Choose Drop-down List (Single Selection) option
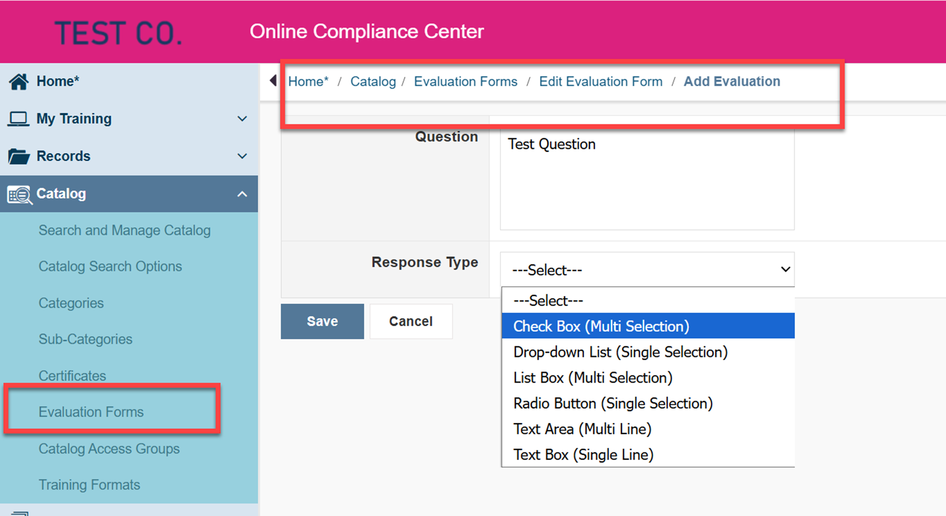The height and width of the screenshot is (516, 946). click(620, 352)
